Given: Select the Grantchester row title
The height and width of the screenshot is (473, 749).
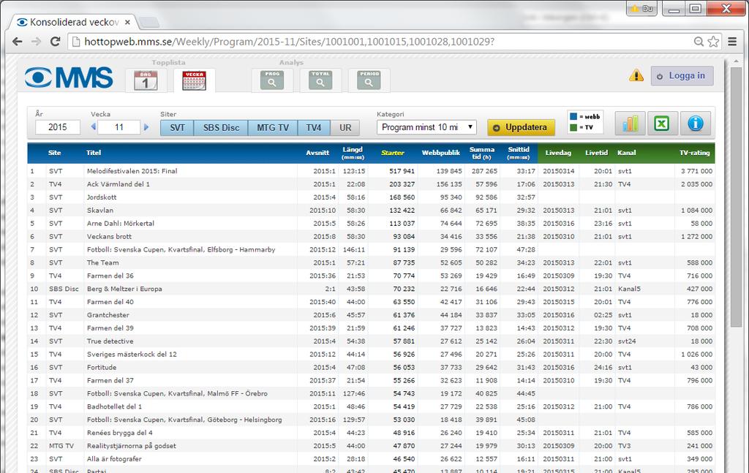Looking at the screenshot, I should pos(108,315).
